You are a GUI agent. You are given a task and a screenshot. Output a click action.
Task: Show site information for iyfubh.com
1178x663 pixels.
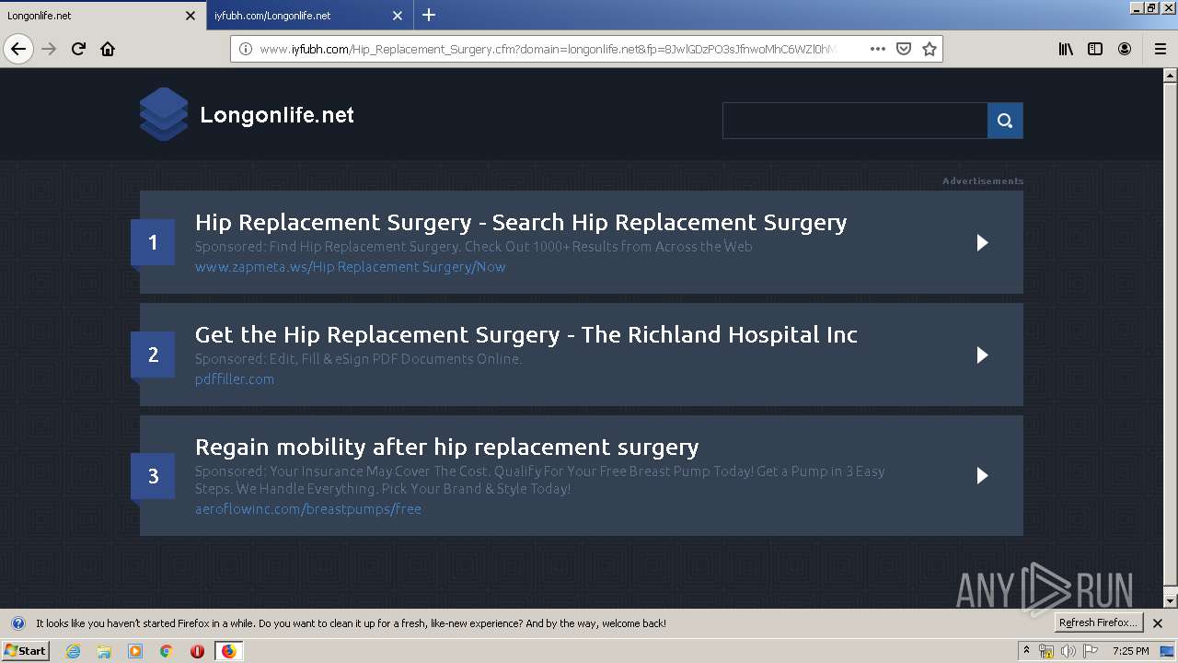246,49
